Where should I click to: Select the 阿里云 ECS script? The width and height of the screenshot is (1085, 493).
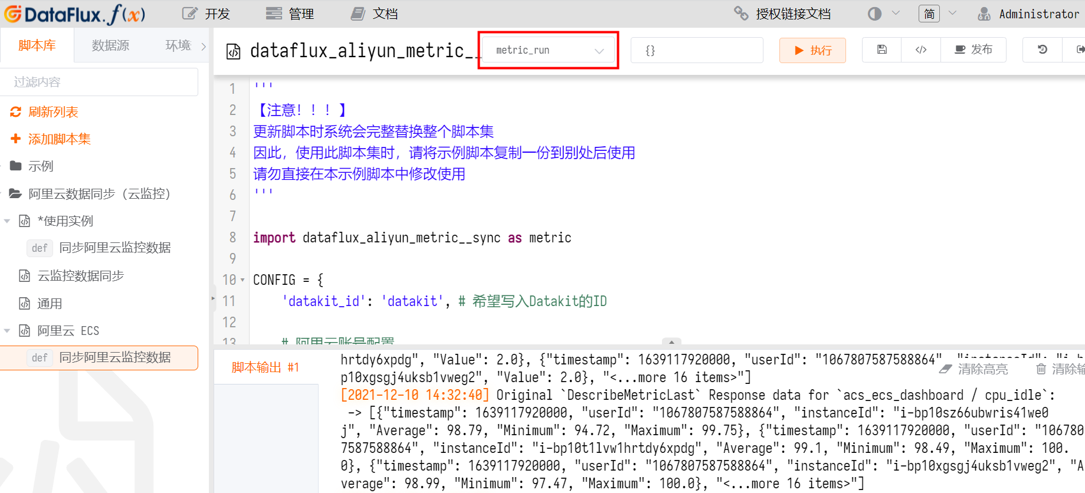point(68,331)
